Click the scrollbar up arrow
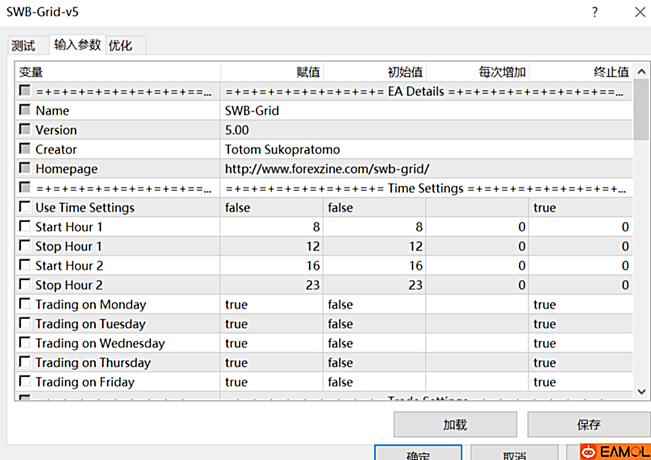 641,72
